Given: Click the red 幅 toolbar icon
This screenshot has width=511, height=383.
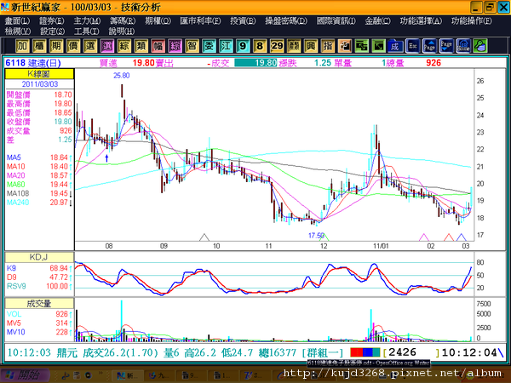Looking at the screenshot, I should (158, 46).
